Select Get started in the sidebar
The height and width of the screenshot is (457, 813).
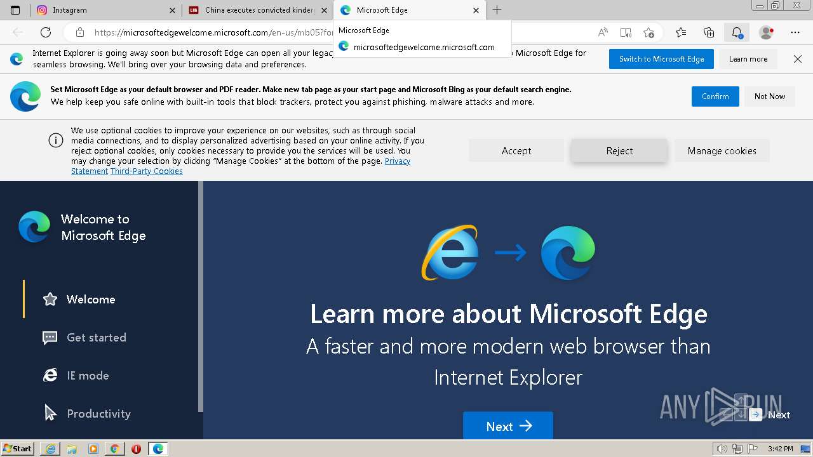tap(97, 337)
